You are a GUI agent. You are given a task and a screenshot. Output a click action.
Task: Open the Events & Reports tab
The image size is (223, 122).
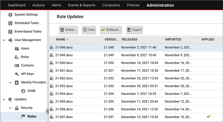[x=82, y=5]
